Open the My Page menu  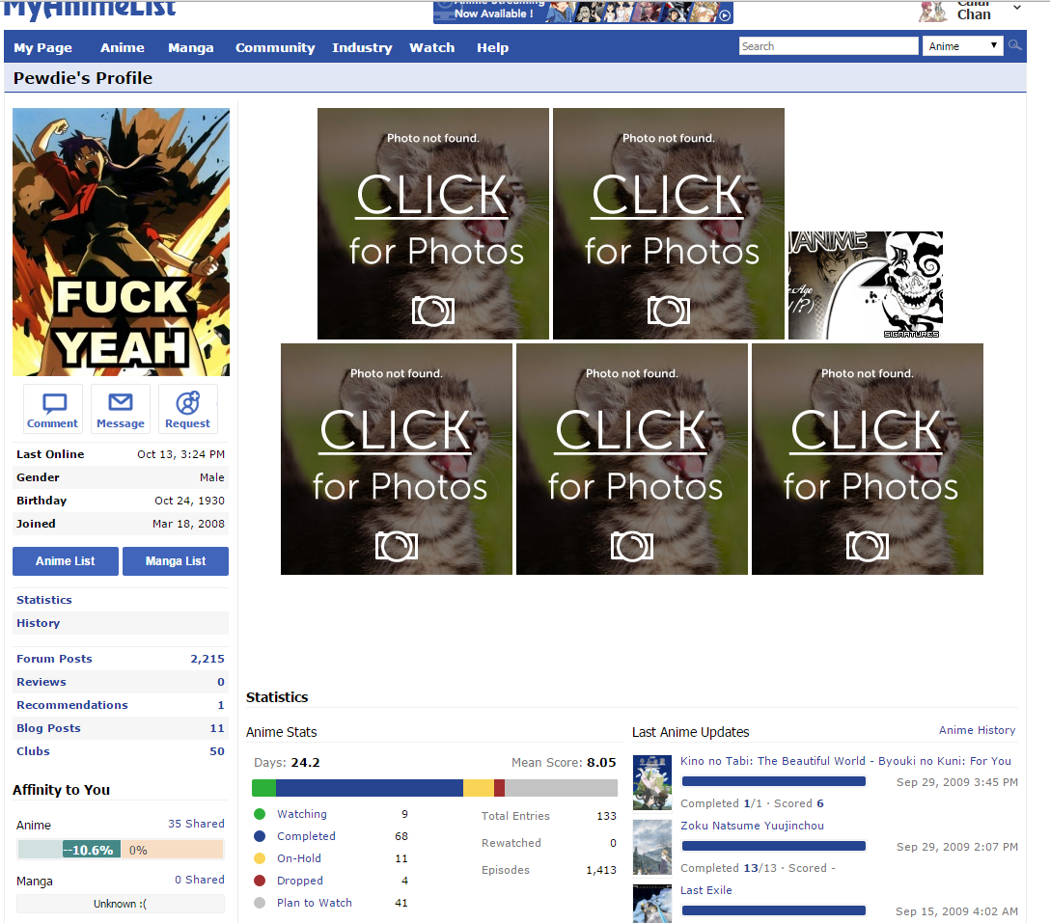coord(42,47)
